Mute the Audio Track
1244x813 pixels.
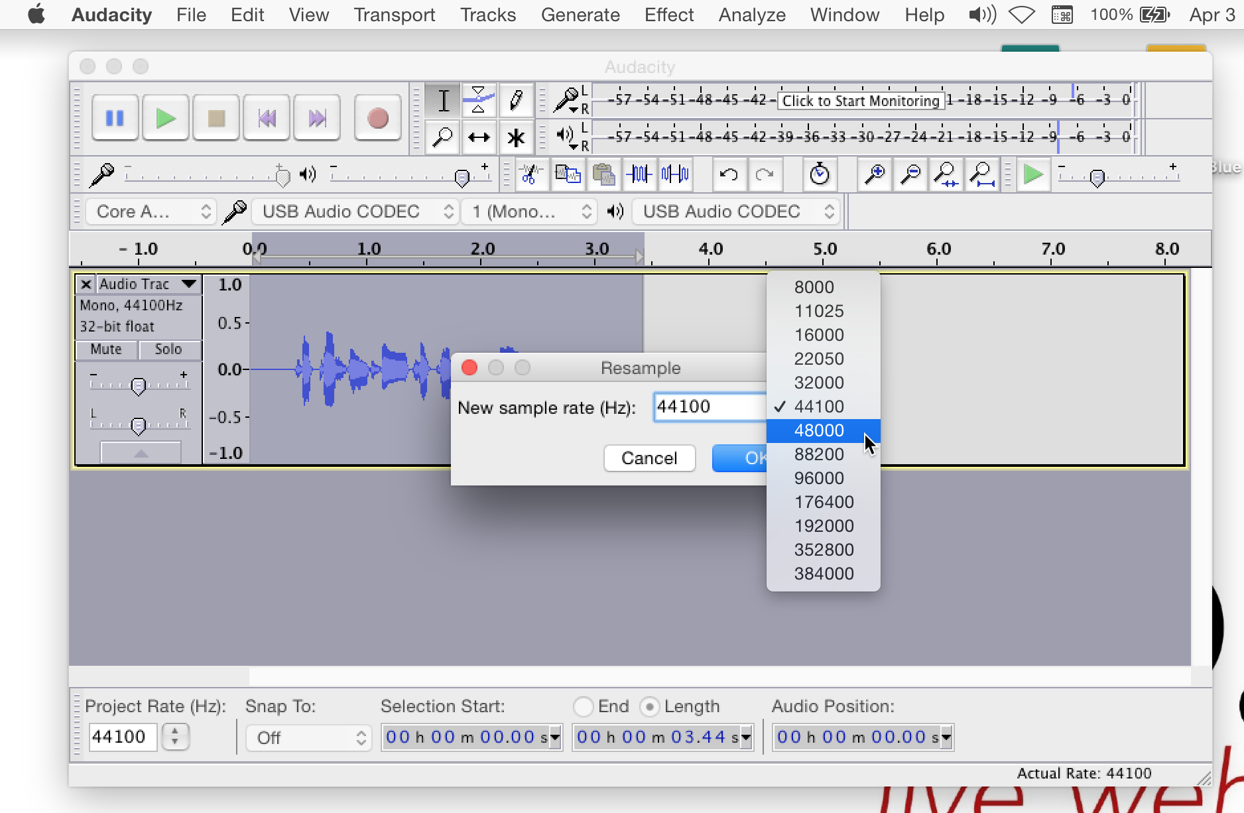coord(106,349)
